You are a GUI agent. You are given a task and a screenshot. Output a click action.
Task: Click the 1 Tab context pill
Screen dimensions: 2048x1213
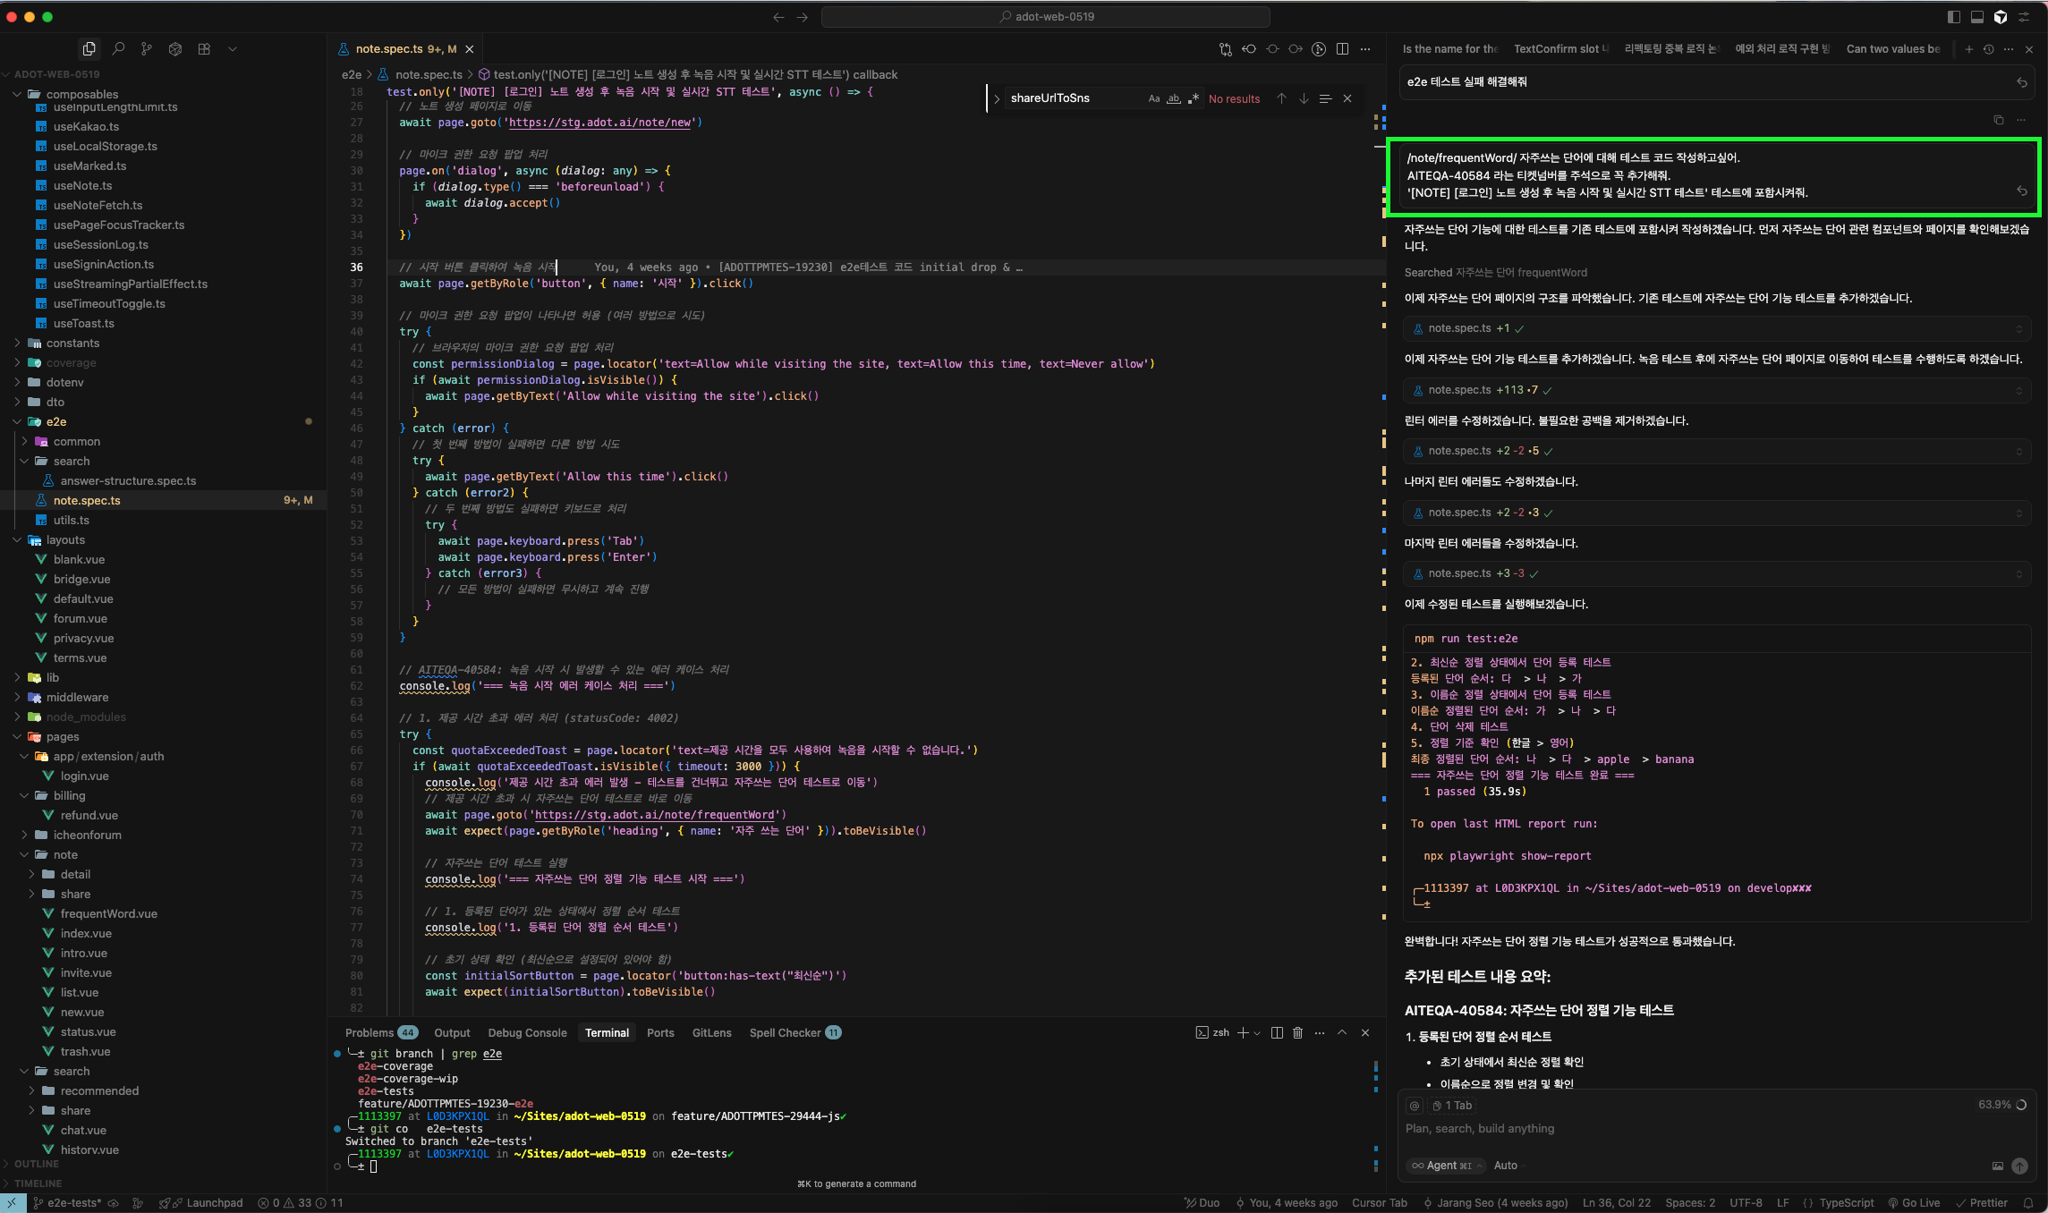coord(1451,1106)
